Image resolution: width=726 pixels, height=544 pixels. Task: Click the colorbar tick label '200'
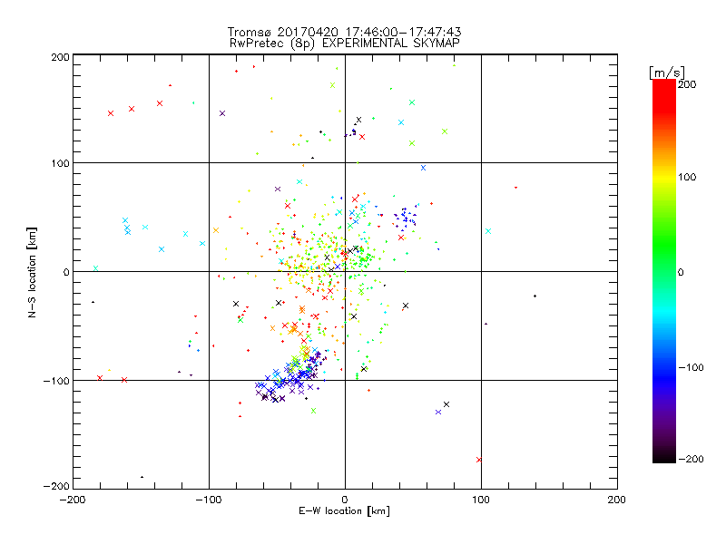click(687, 84)
